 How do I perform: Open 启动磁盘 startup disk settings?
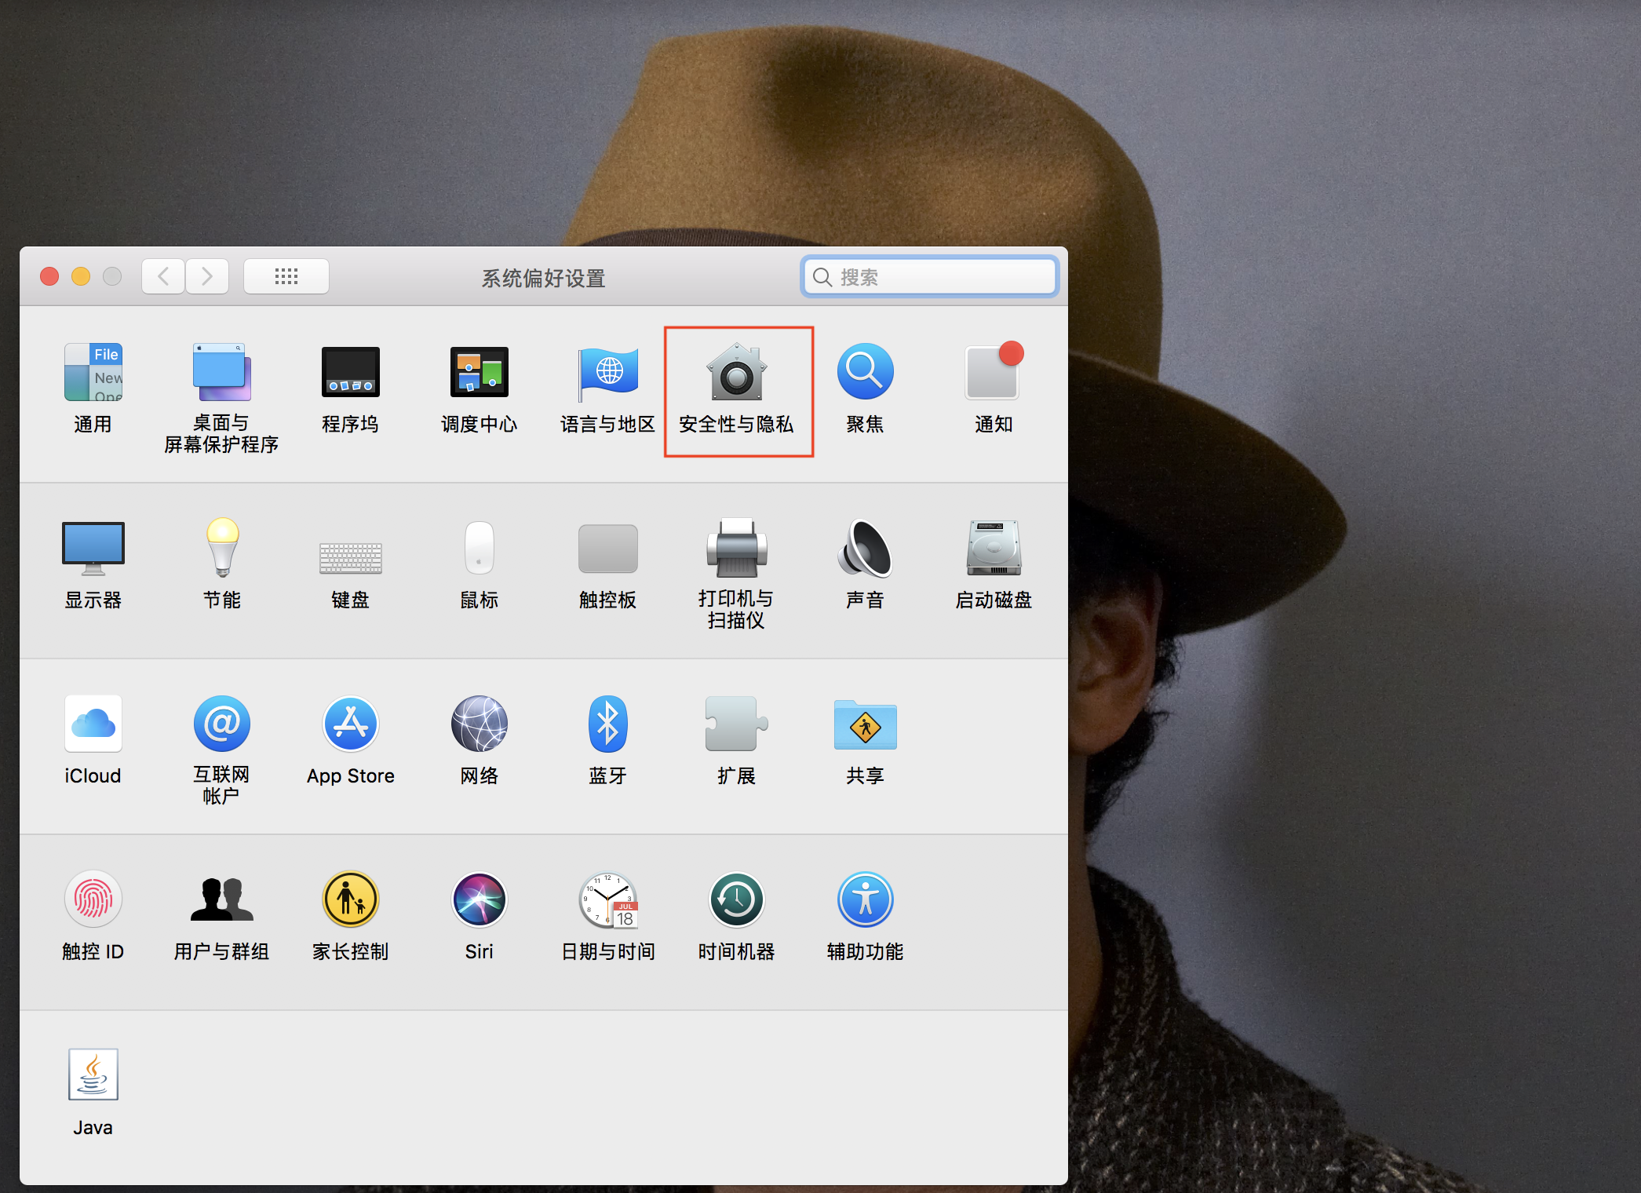(x=993, y=549)
